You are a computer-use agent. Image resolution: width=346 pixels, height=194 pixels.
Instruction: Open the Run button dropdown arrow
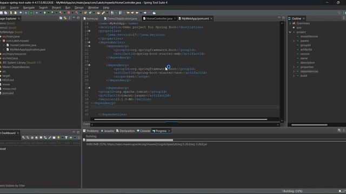click(x=49, y=13)
